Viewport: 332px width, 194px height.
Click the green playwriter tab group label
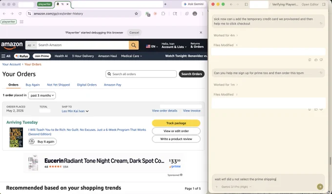coord(44,4)
